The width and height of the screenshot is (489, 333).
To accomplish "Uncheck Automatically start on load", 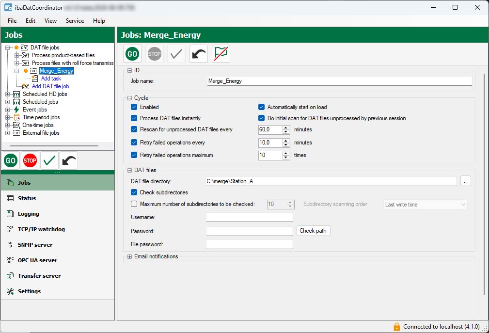I will 262,107.
